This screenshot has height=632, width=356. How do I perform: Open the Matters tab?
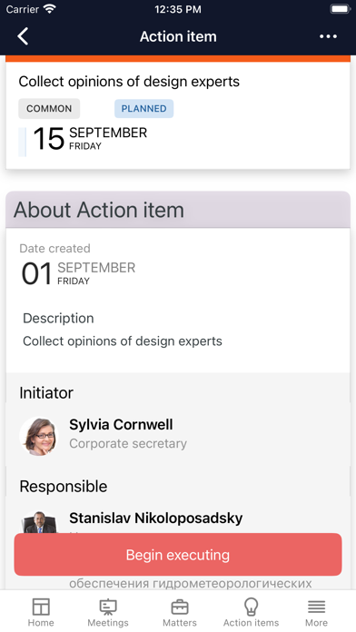tap(180, 612)
